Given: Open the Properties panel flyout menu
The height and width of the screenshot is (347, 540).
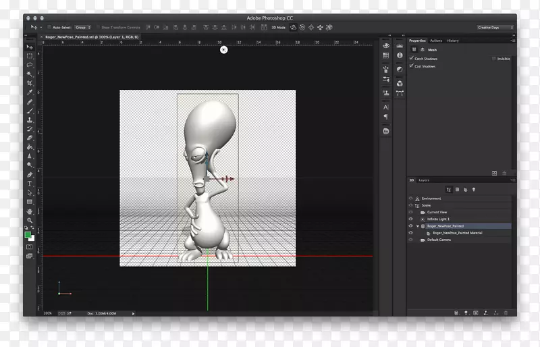Looking at the screenshot, I should click(513, 41).
